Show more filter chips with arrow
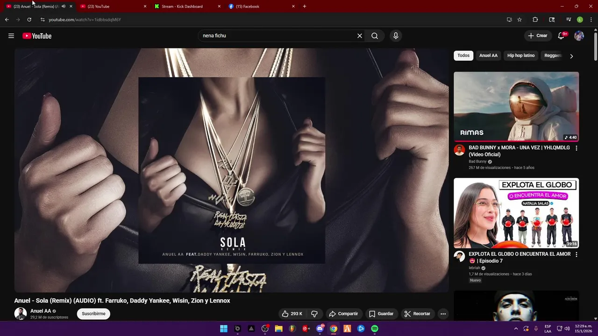 [x=571, y=56]
